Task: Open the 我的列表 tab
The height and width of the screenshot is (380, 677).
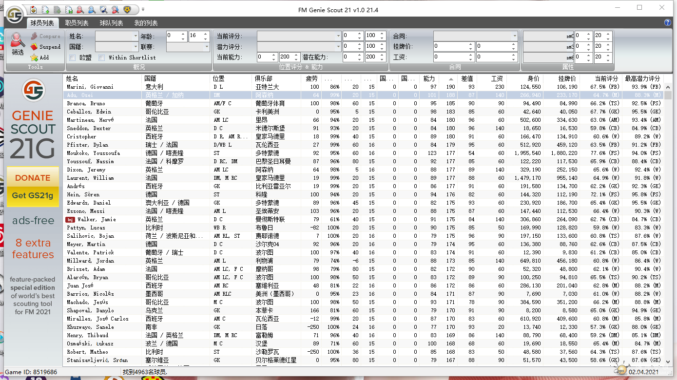Action: point(146,23)
